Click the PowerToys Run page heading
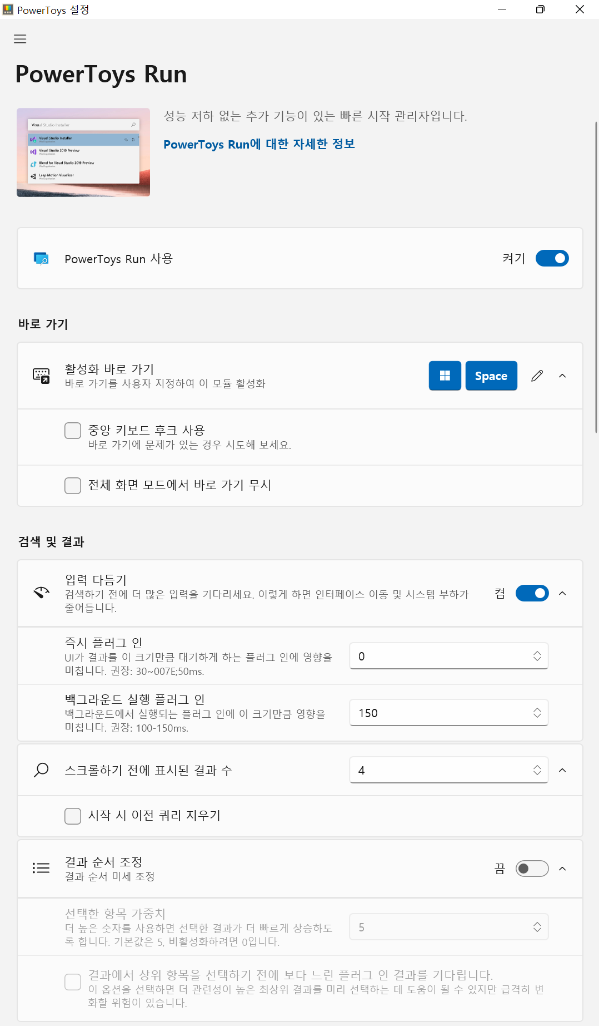 (x=101, y=75)
